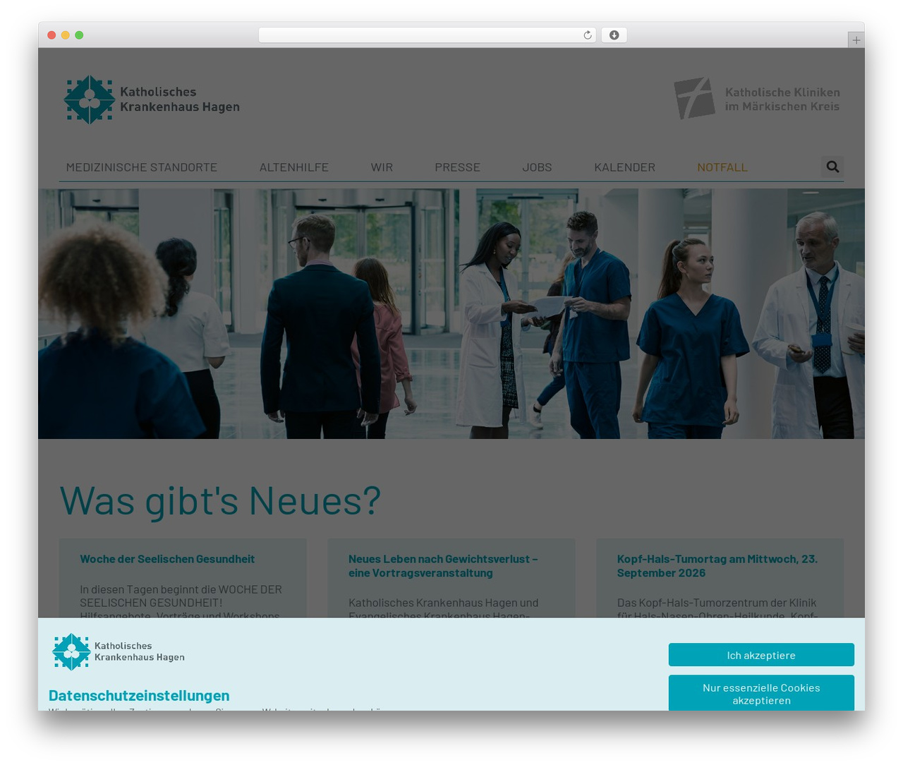Click the search magnifier icon
The height and width of the screenshot is (765, 903).
coord(832,167)
